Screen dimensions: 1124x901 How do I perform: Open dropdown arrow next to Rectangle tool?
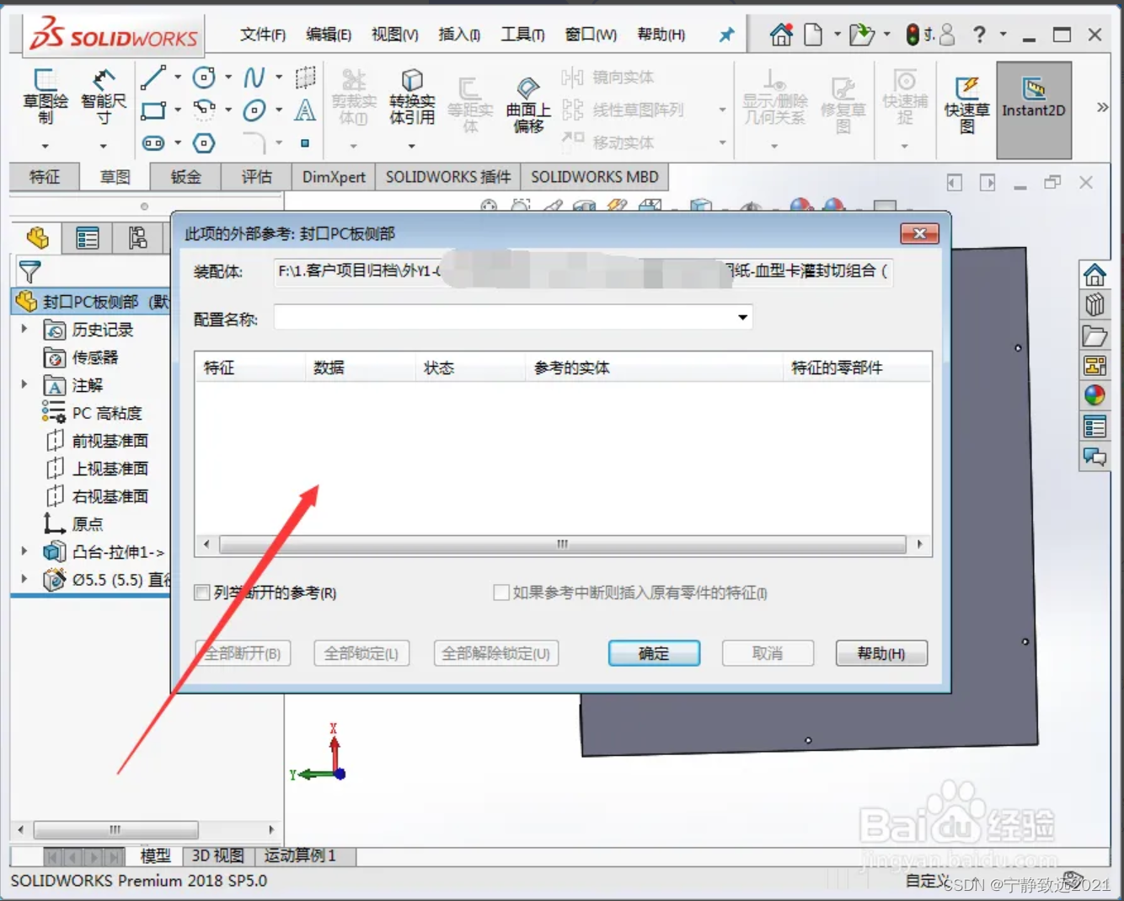coord(178,110)
